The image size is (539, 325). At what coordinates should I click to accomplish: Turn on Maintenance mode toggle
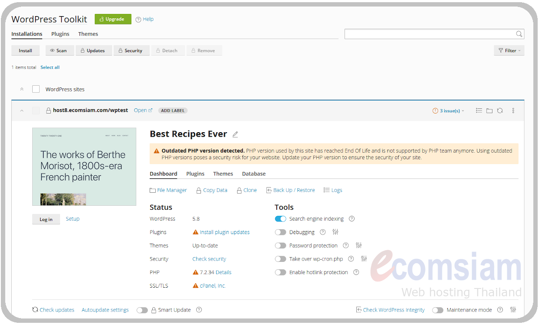click(x=438, y=310)
